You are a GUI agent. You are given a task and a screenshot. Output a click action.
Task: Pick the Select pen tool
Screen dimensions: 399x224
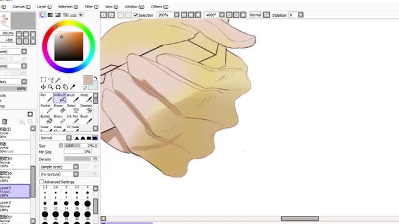click(x=73, y=108)
